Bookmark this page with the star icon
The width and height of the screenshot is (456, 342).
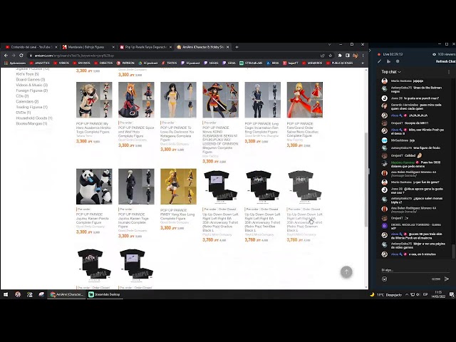point(331,56)
